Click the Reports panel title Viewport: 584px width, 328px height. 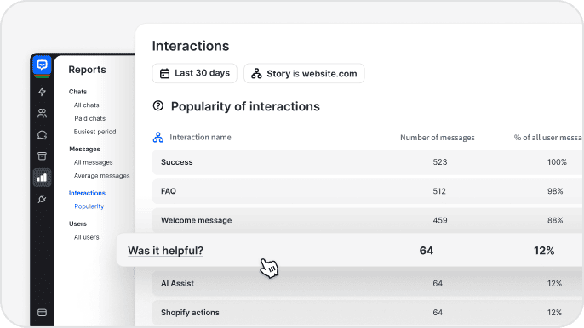tap(87, 70)
